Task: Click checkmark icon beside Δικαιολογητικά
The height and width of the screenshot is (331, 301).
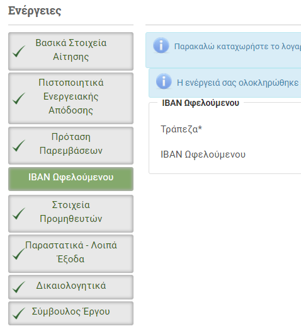Action: tap(19, 287)
